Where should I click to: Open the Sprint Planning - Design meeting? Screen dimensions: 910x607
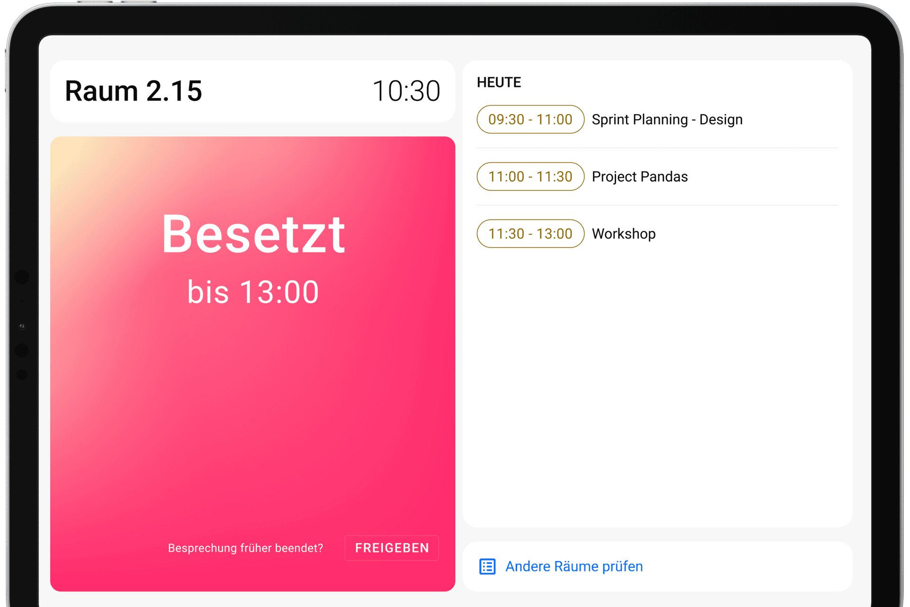(x=667, y=119)
